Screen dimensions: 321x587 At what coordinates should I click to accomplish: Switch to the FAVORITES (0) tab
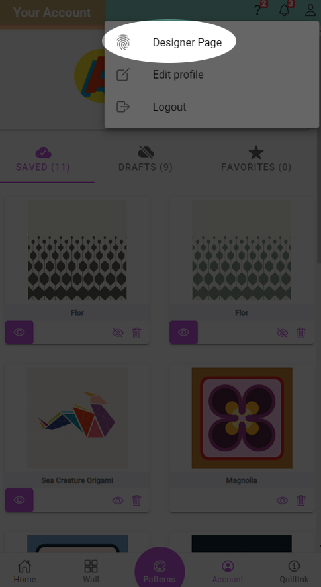tap(256, 159)
